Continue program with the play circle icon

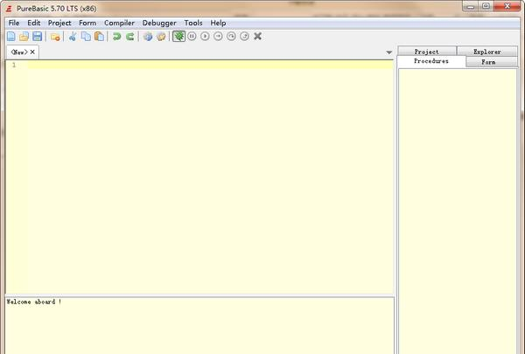pos(205,36)
